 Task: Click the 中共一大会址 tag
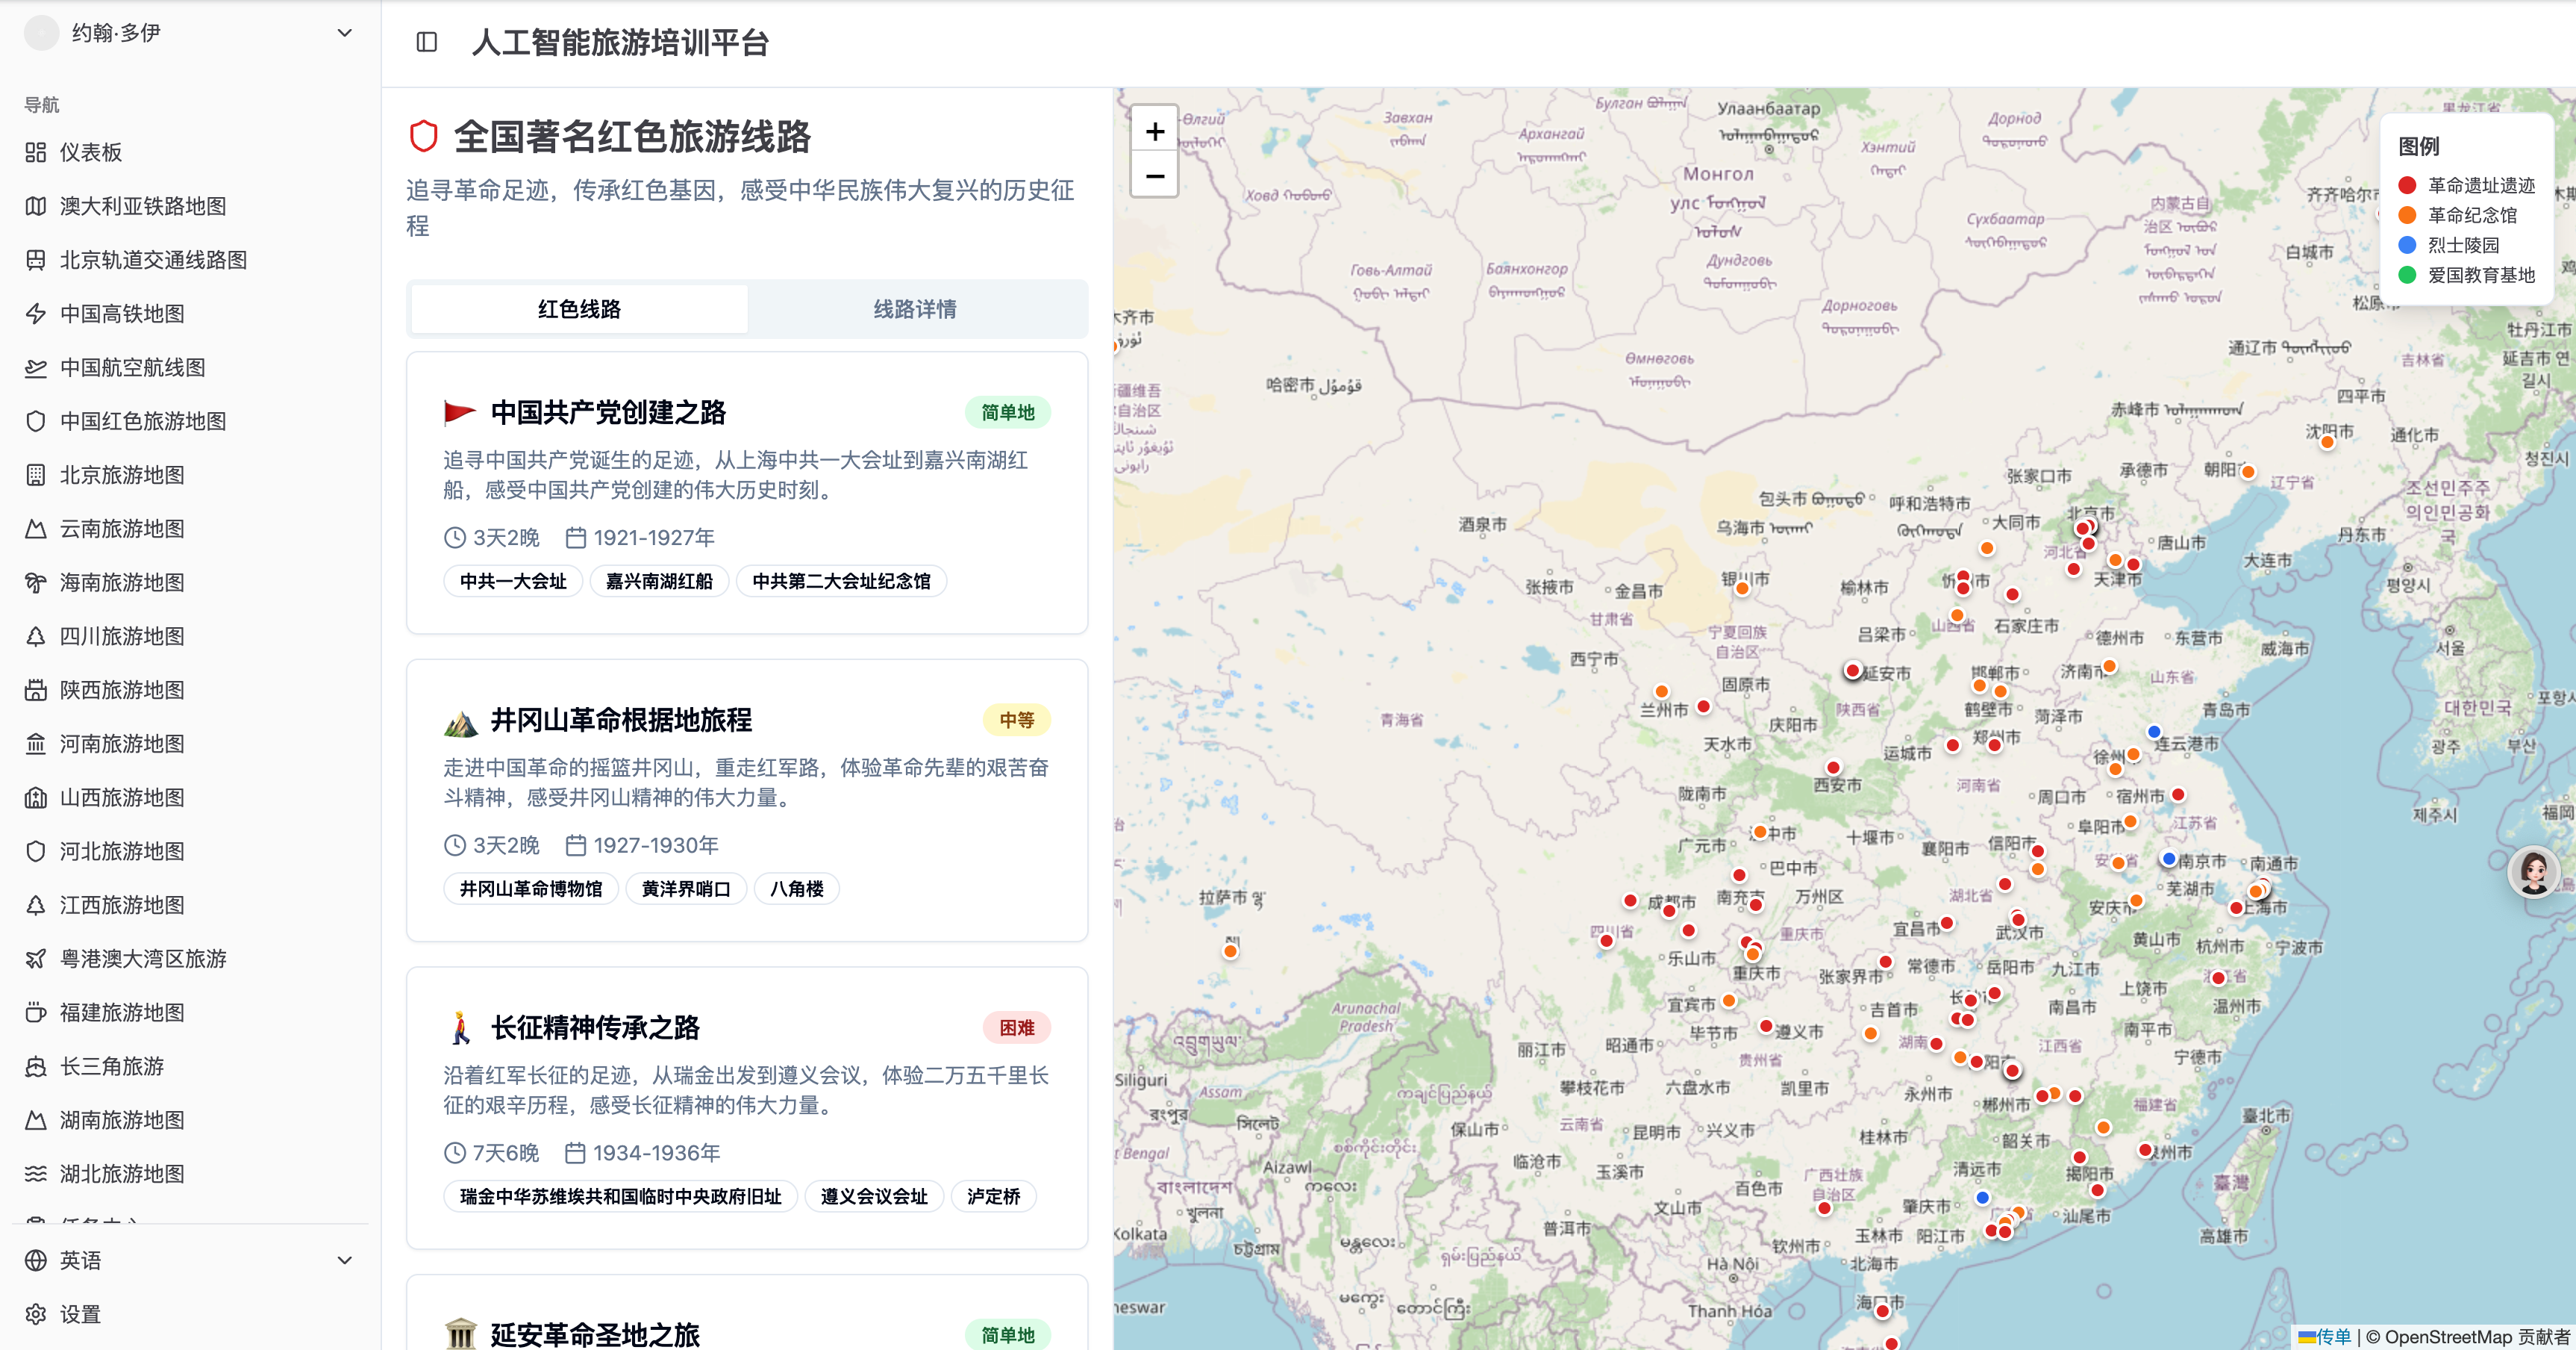(x=513, y=582)
